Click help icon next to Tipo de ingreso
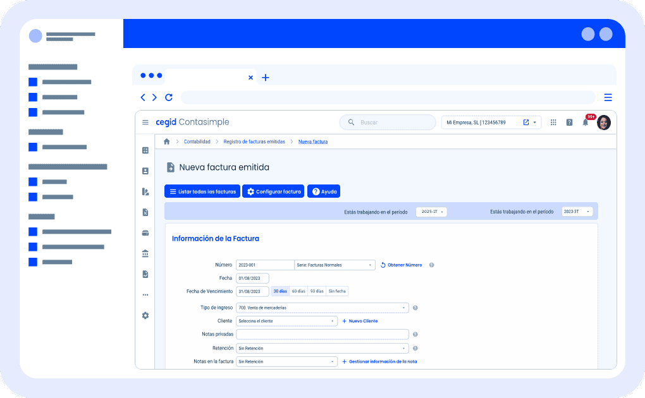This screenshot has width=645, height=398. click(x=415, y=308)
